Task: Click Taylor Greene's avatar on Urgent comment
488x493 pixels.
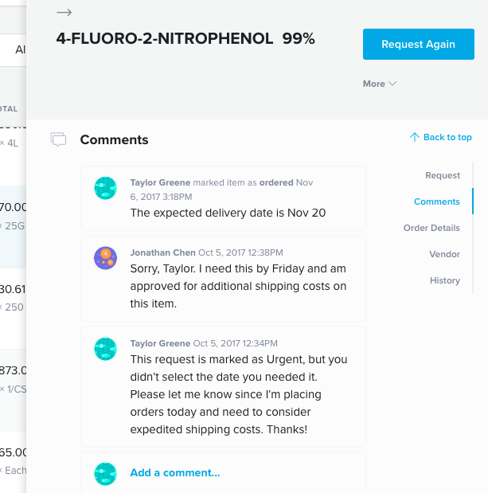Action: 106,349
